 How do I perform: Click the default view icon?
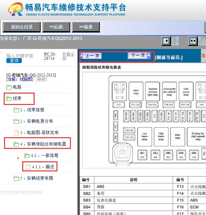[193, 41]
